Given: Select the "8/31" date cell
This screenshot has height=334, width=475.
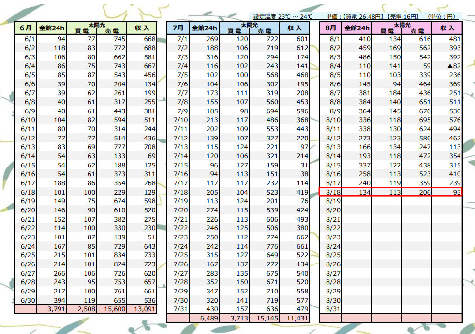Looking at the screenshot, I should [331, 309].
